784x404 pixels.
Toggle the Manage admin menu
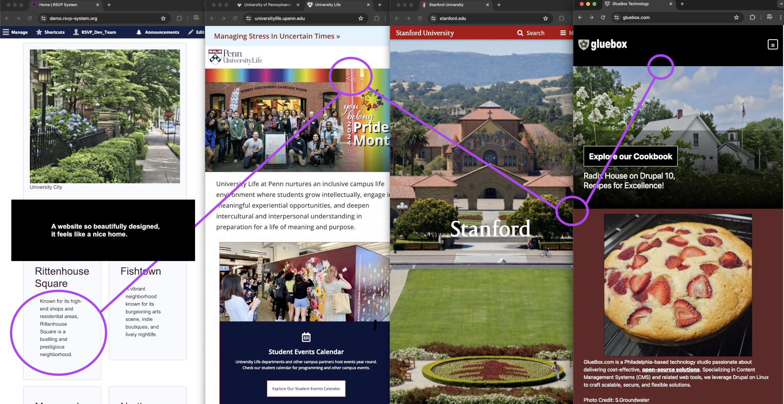pyautogui.click(x=15, y=32)
